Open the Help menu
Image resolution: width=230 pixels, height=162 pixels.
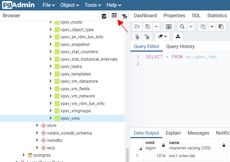(x=114, y=5)
